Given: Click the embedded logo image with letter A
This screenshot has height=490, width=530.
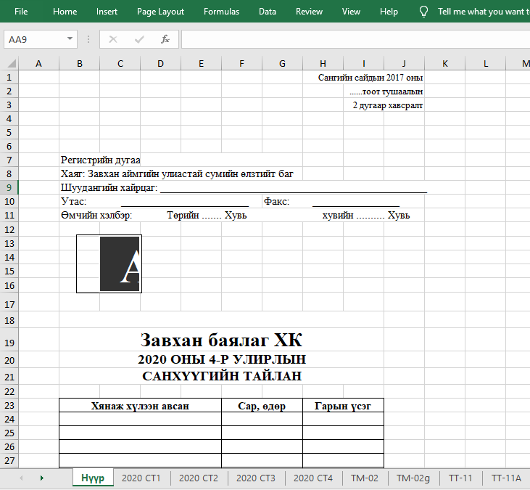Looking at the screenshot, I should 109,264.
